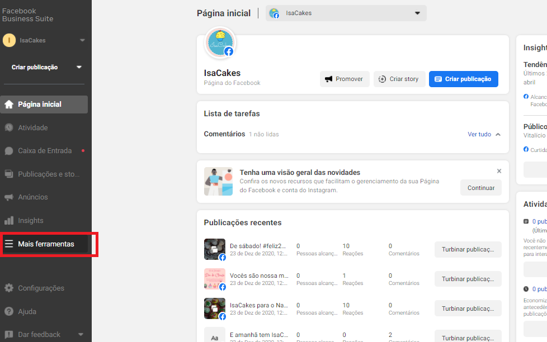Dismiss the novidades banner with X
This screenshot has height=342, width=547.
tap(499, 171)
